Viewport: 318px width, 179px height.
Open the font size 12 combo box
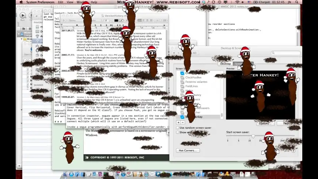[108, 20]
